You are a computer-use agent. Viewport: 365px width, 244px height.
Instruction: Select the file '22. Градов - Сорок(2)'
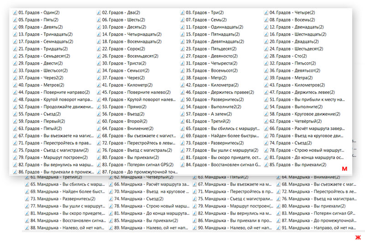121,49
